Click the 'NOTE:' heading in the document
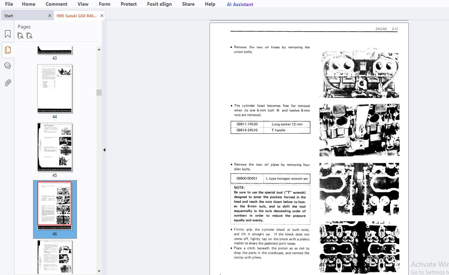Image resolution: width=449 pixels, height=275 pixels. pyautogui.click(x=239, y=188)
